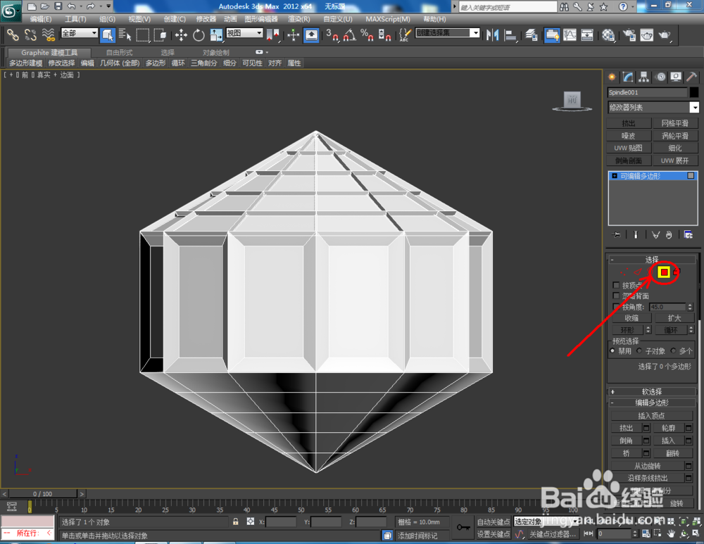This screenshot has width=704, height=544.
Task: Select Element sub-object level icon
Action: pyautogui.click(x=677, y=272)
